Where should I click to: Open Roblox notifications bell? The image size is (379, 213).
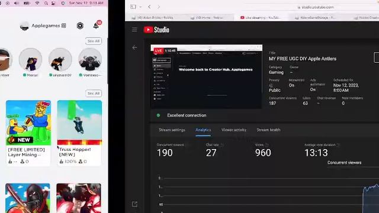97,25
